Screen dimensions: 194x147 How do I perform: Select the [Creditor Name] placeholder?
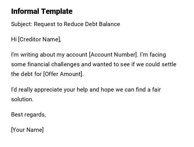coord(39,39)
